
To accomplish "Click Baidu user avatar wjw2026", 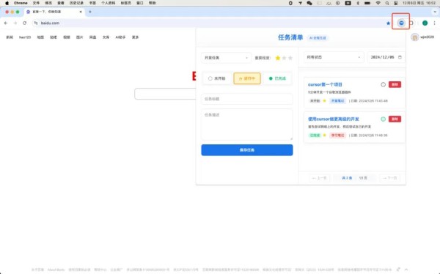I will coord(415,37).
